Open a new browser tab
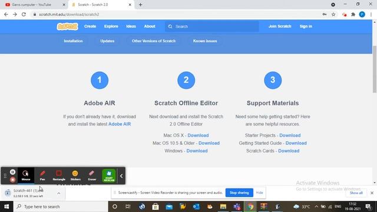 pos(140,5)
